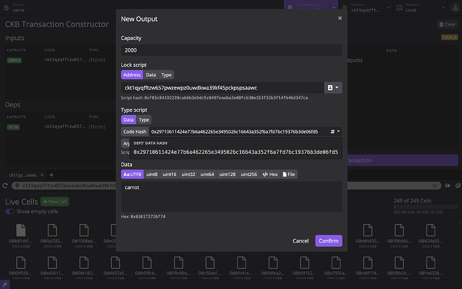The height and width of the screenshot is (289, 462).
Task: Select live cell 0@c50abf...
Action: (210, 267)
